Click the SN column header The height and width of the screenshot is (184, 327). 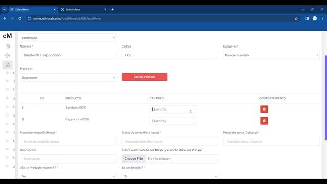[42, 98]
